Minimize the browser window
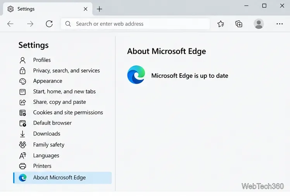Viewport: 290px width, 196px height. coord(246,6)
